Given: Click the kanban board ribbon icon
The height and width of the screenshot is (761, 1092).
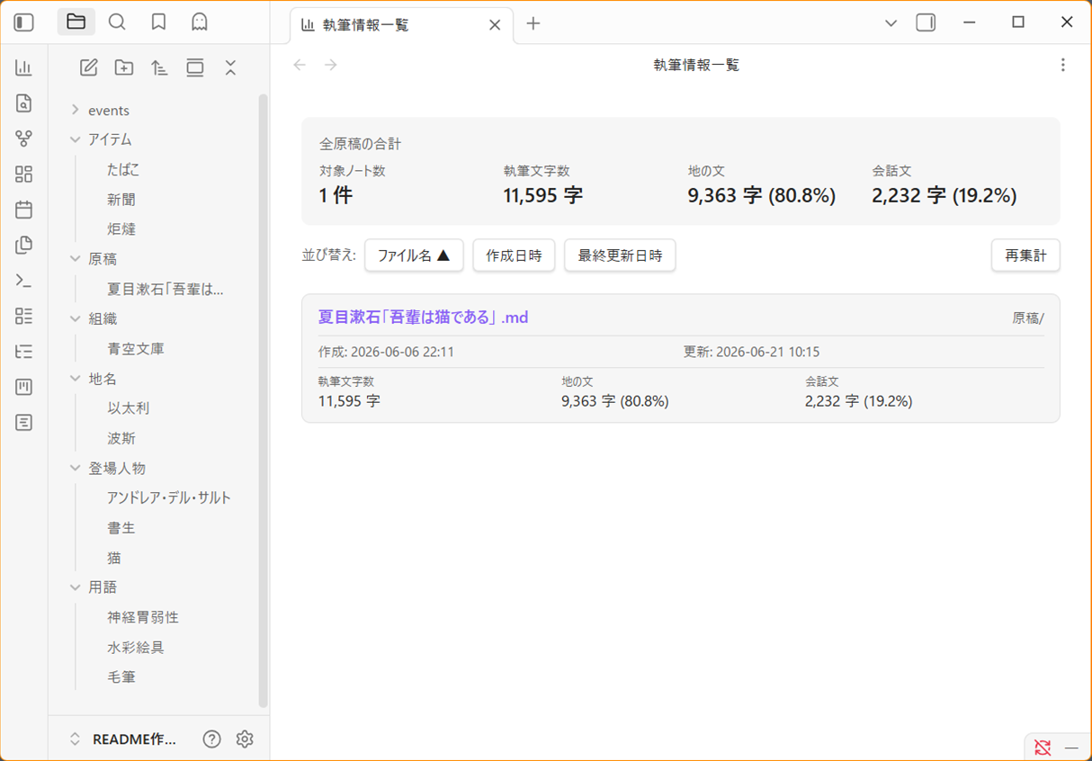Looking at the screenshot, I should pos(24,387).
